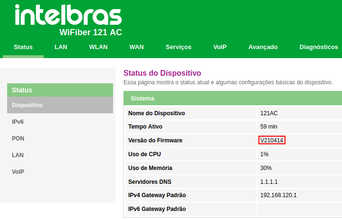Open PON sidebar entry
Viewport: 342px width, 220px height.
coord(18,139)
